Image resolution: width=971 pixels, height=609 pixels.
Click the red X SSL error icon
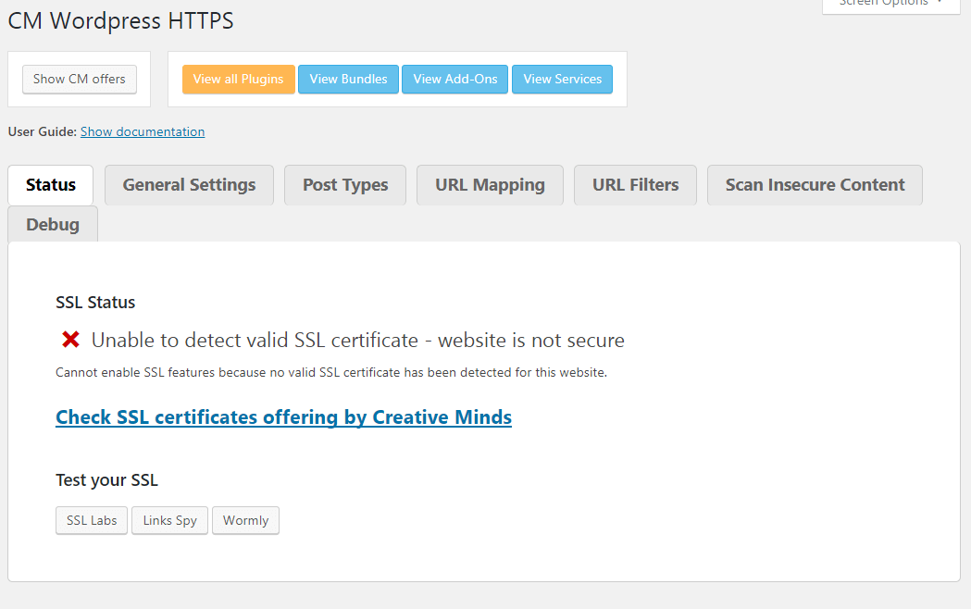[70, 341]
